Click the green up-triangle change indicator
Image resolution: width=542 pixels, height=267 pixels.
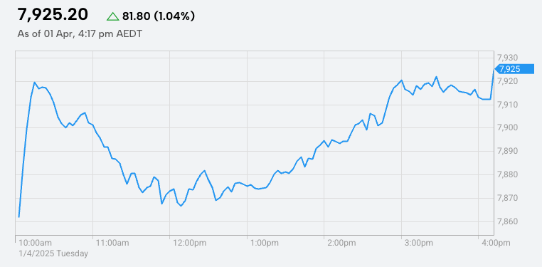(x=112, y=16)
